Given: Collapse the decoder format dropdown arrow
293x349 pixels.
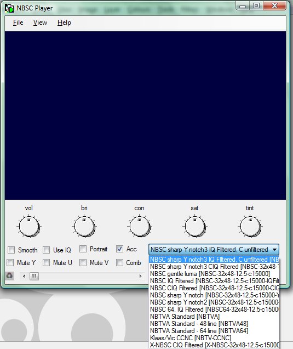Looking at the screenshot, I should click(x=274, y=250).
